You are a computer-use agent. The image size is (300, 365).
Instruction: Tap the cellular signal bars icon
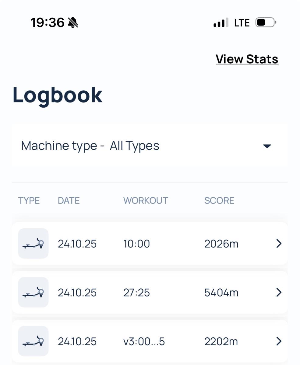click(221, 23)
